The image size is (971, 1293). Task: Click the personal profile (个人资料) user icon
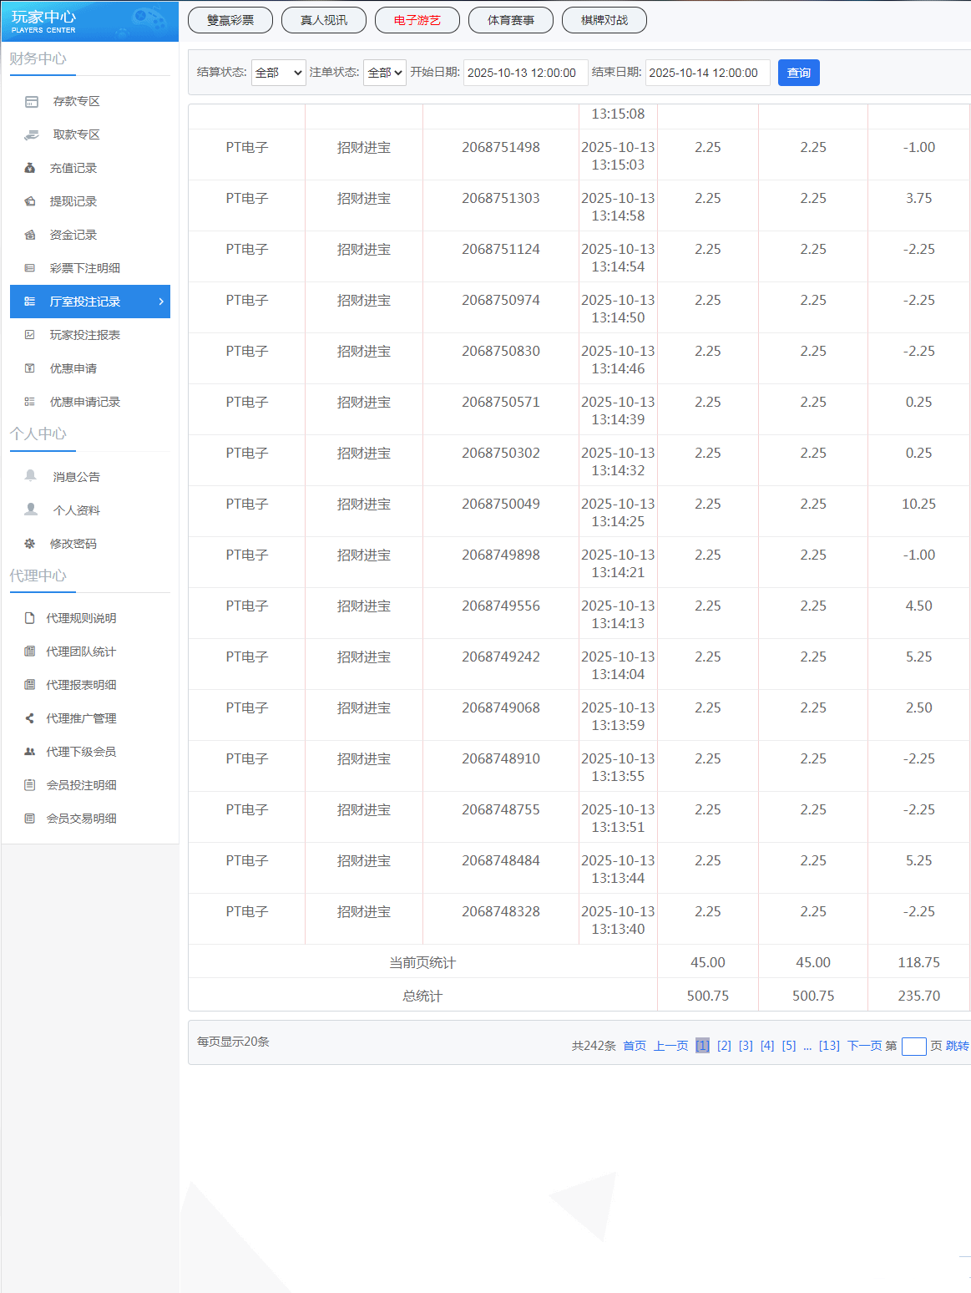[31, 510]
